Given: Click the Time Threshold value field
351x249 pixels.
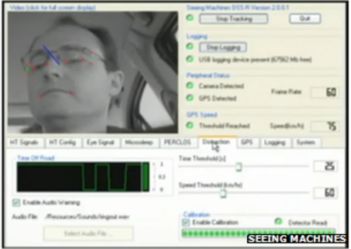Looking at the screenshot, I should (325, 166).
